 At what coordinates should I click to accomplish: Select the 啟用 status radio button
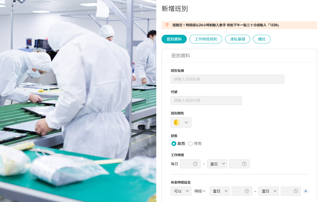pyautogui.click(x=174, y=144)
